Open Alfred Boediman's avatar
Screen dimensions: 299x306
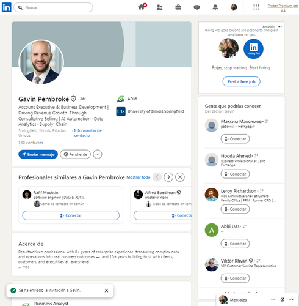pos(138,195)
